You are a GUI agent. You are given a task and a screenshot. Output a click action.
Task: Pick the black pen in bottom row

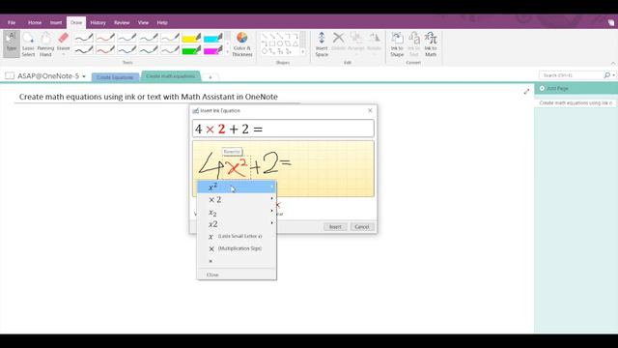pyautogui.click(x=84, y=50)
